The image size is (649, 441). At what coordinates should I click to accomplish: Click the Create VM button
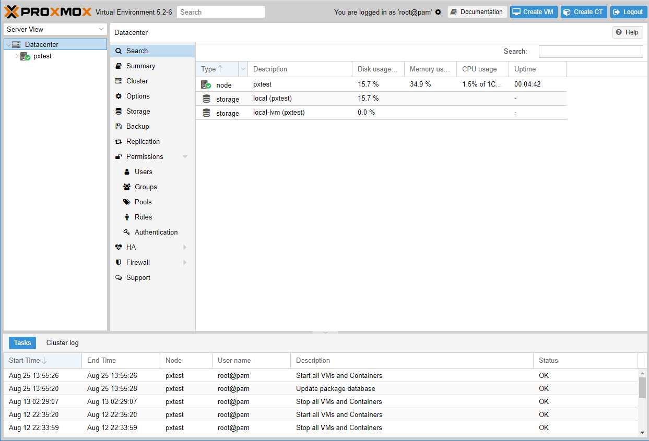click(x=533, y=12)
